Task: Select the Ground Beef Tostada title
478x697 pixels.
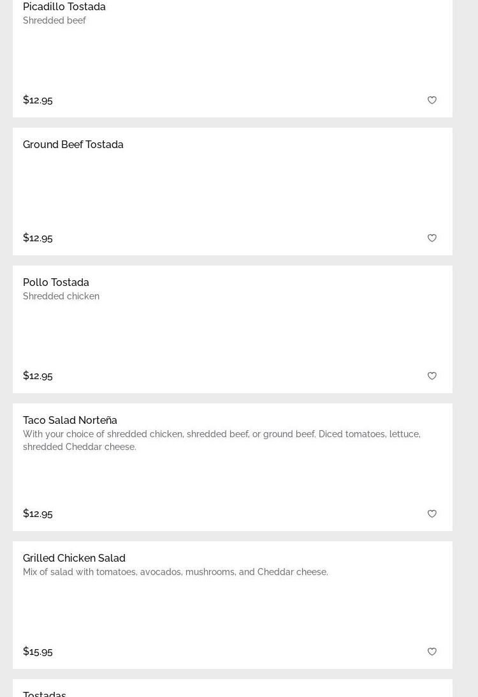Action: (x=73, y=145)
